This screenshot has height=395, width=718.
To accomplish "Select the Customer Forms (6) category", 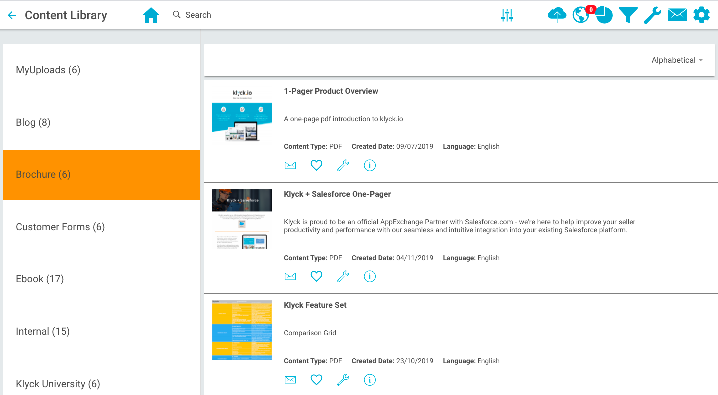I will (60, 227).
